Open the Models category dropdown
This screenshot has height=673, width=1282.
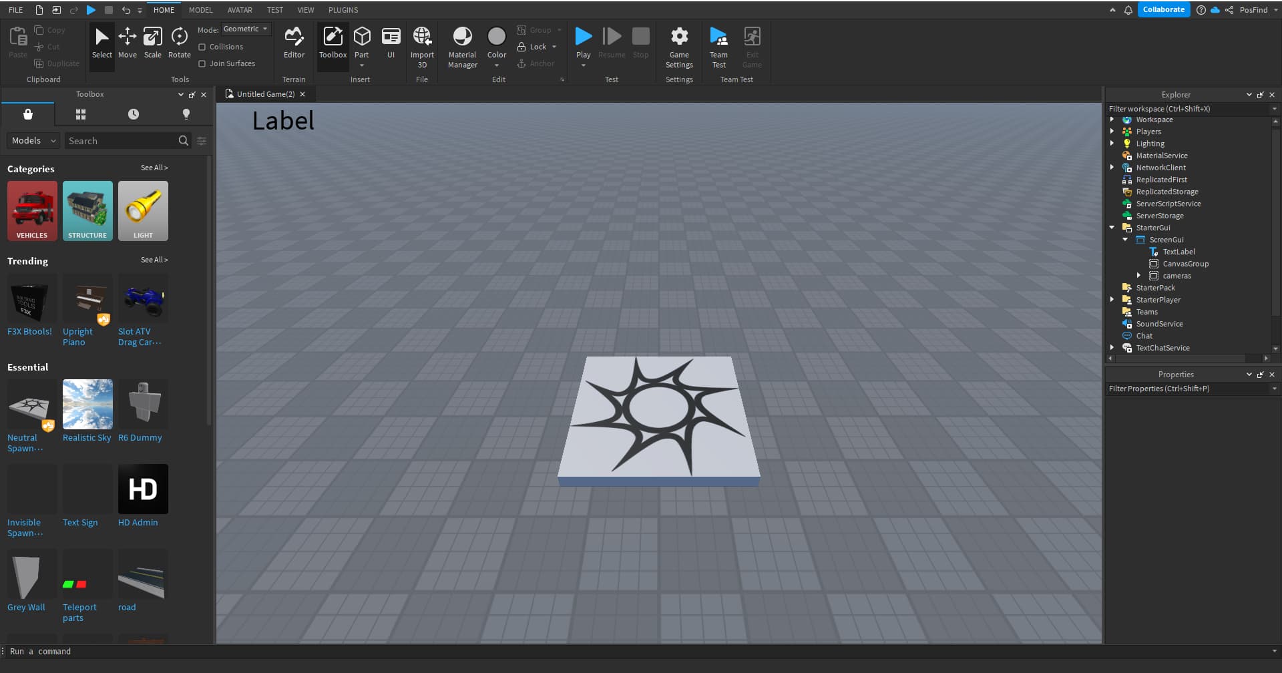tap(33, 141)
